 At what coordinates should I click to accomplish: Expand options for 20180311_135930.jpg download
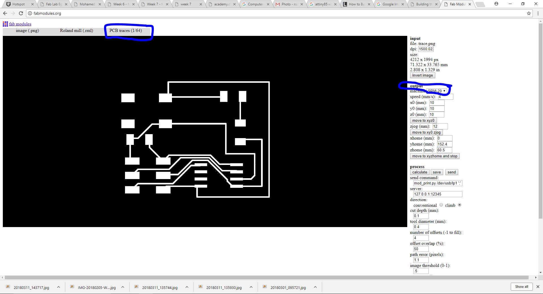click(251, 287)
